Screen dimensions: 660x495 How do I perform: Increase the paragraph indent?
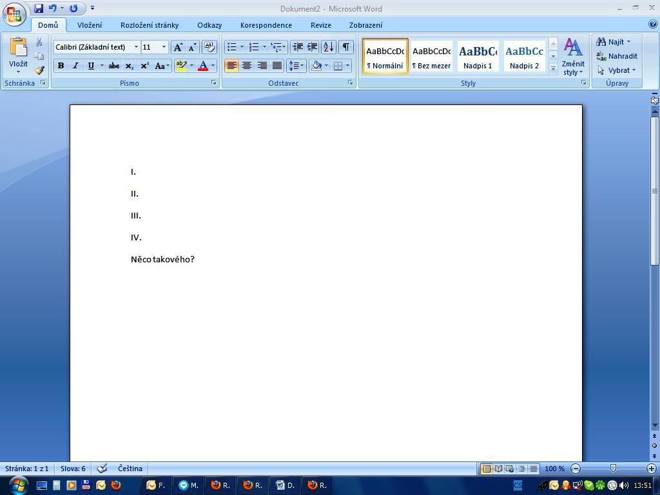click(x=313, y=47)
